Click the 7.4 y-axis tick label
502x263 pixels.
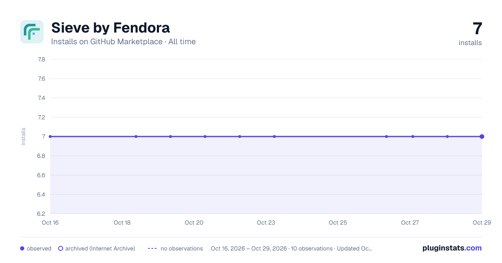click(41, 98)
